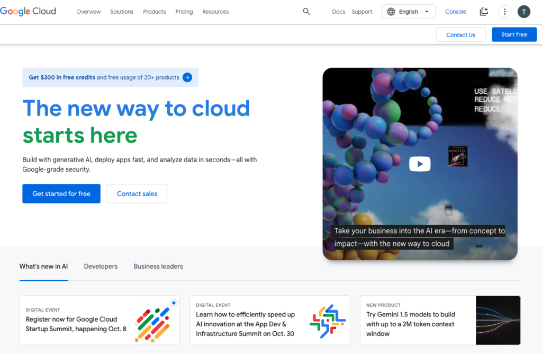542x354 pixels.
Task: Open the Products menu
Action: [x=155, y=12]
